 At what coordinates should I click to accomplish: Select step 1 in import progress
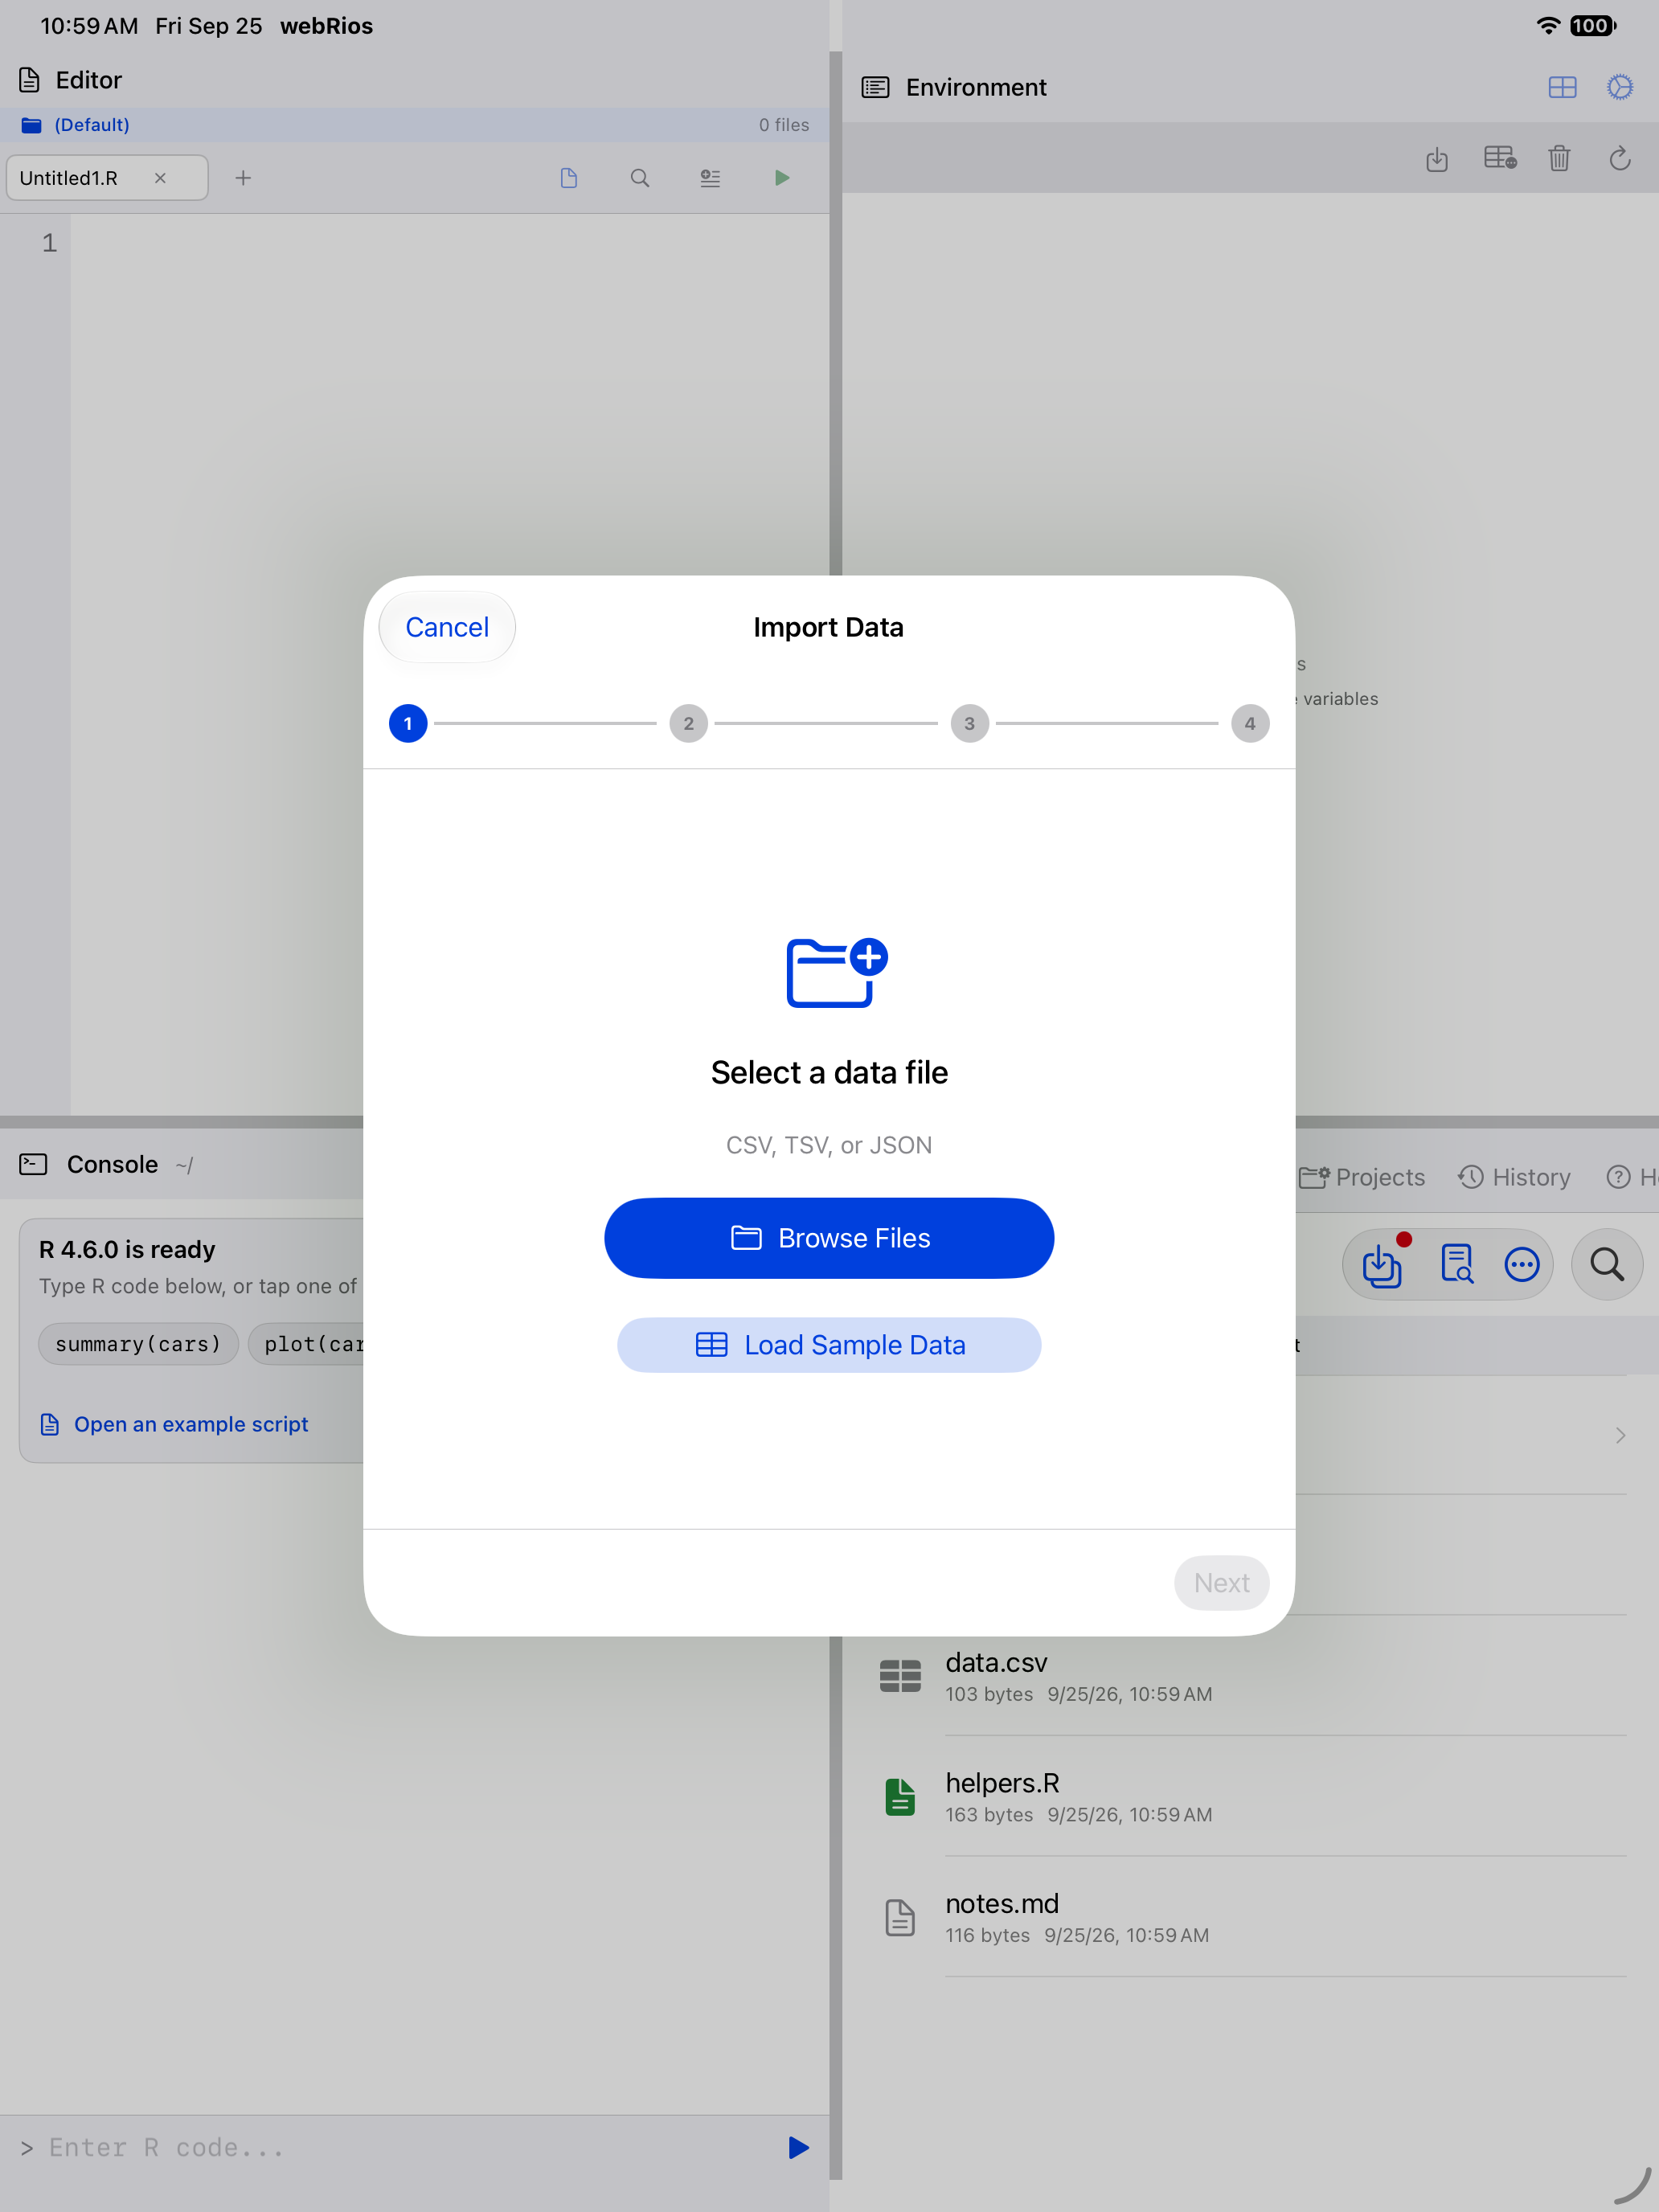point(408,723)
